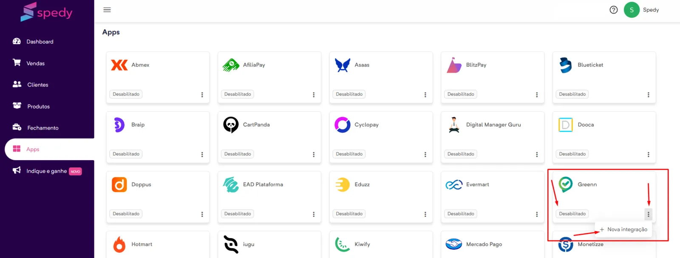The height and width of the screenshot is (258, 680).
Task: Open the three-dot menu on Greenn card
Action: [x=648, y=214]
